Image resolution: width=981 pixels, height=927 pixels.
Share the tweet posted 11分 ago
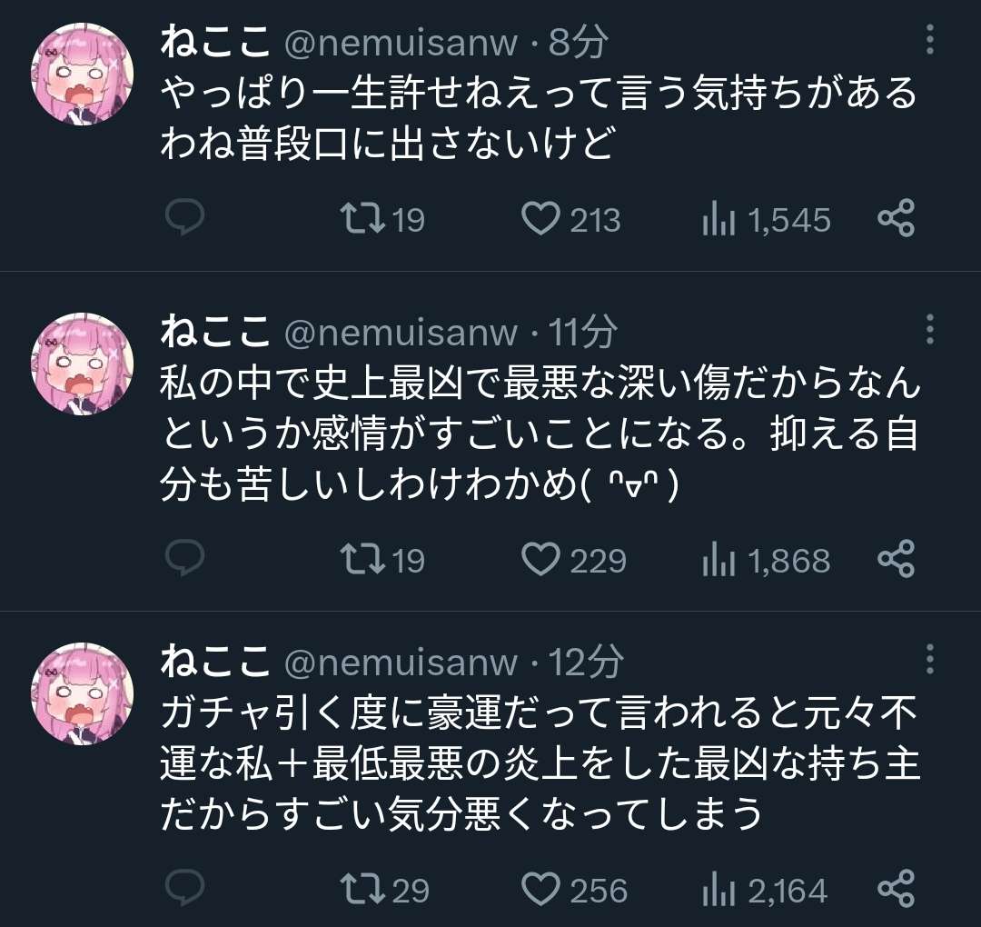pyautogui.click(x=897, y=559)
